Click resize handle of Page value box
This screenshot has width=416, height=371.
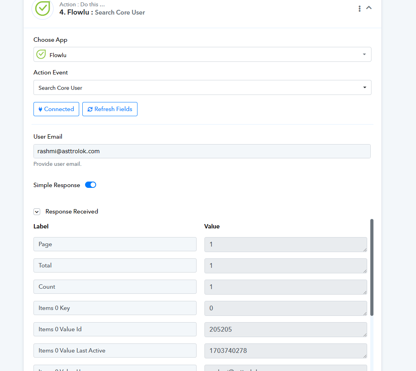point(365,250)
